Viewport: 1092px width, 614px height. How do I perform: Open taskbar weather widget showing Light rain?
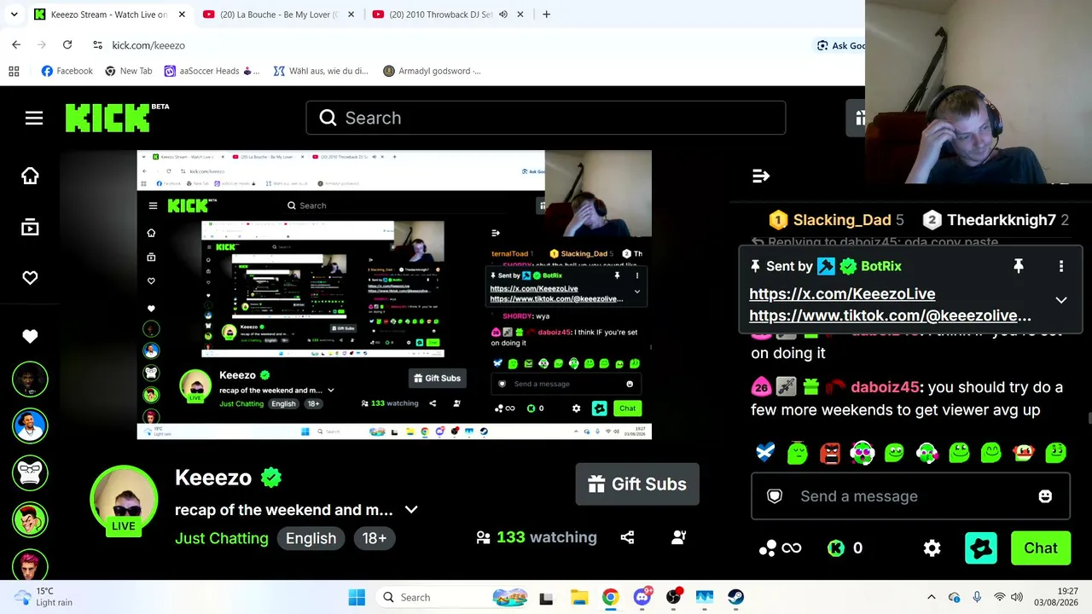[x=43, y=597]
